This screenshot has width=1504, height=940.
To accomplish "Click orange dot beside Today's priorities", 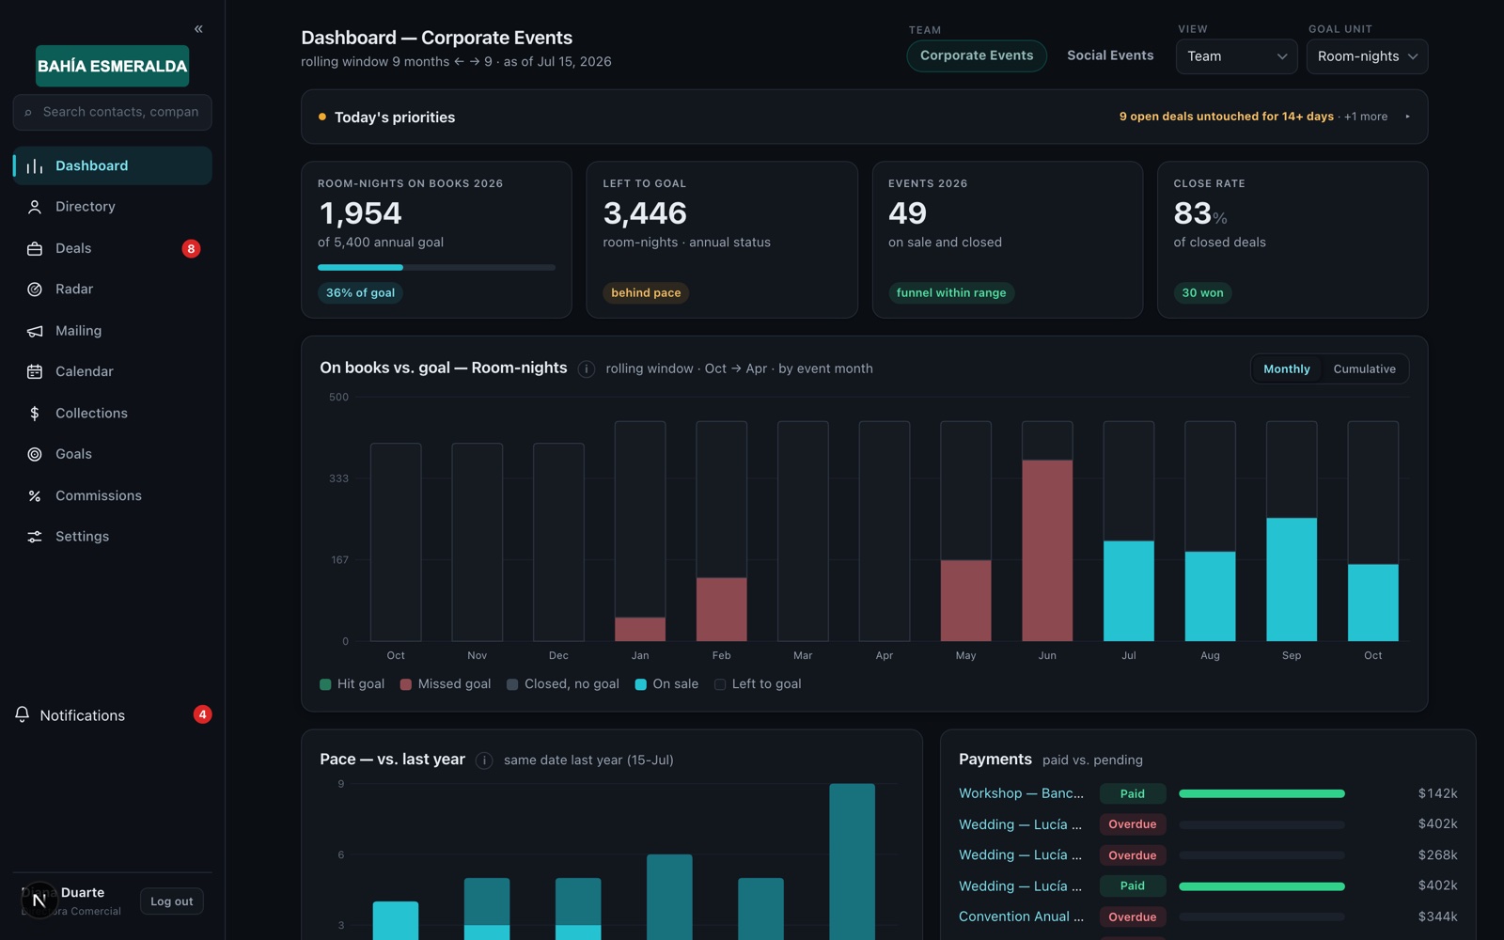I will [x=322, y=117].
